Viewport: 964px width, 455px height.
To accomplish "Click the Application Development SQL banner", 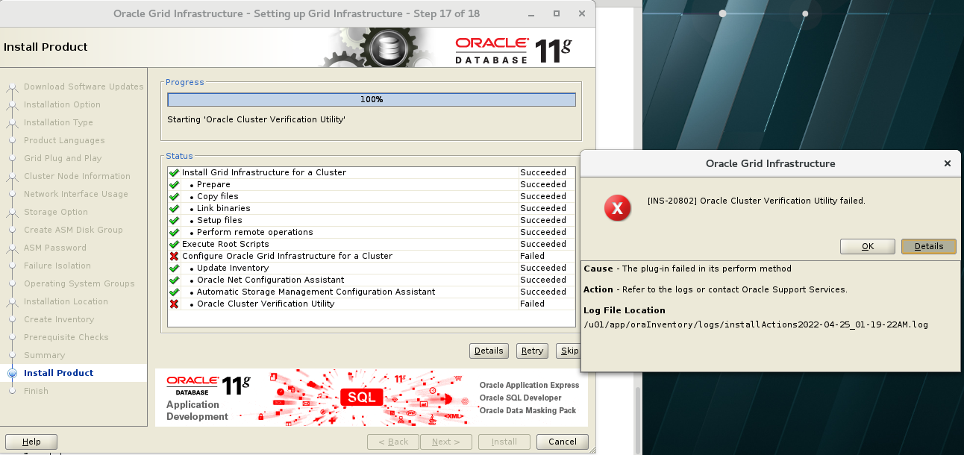I will point(372,398).
